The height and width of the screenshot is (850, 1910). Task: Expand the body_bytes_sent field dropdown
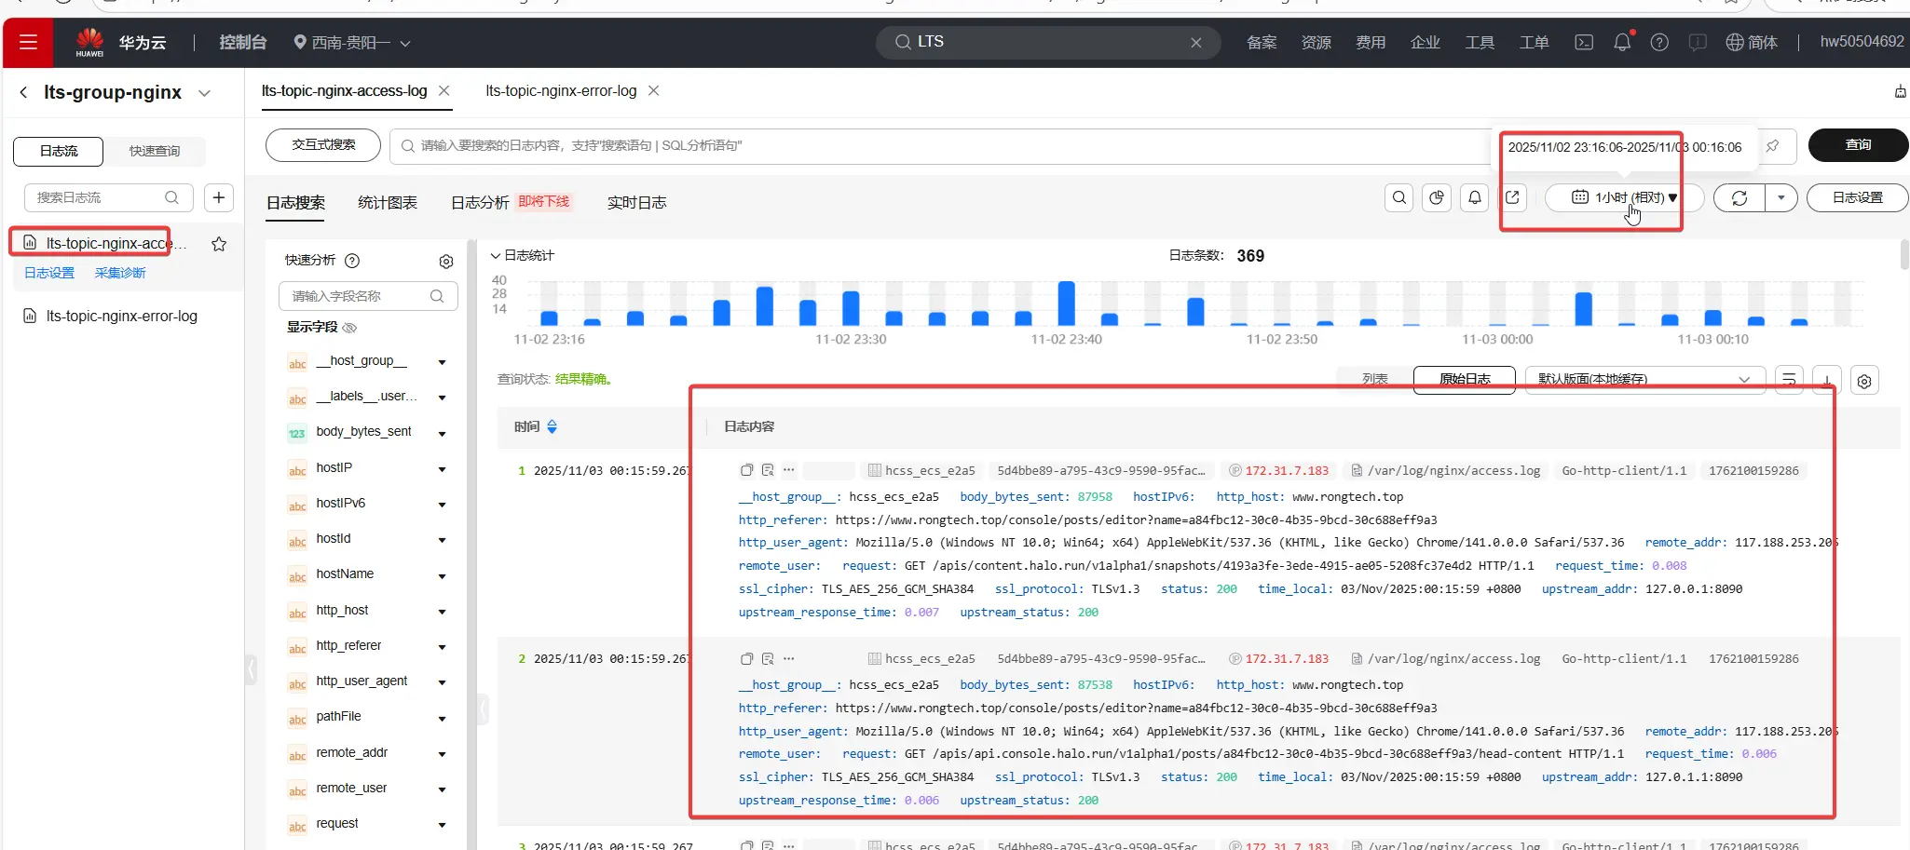[442, 433]
